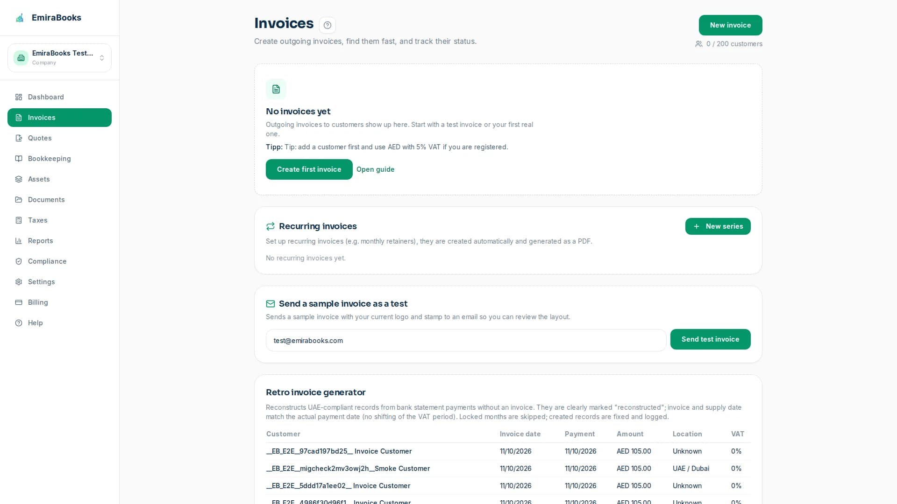Click the customers people icon under New invoice
The height and width of the screenshot is (504, 897).
tap(699, 44)
